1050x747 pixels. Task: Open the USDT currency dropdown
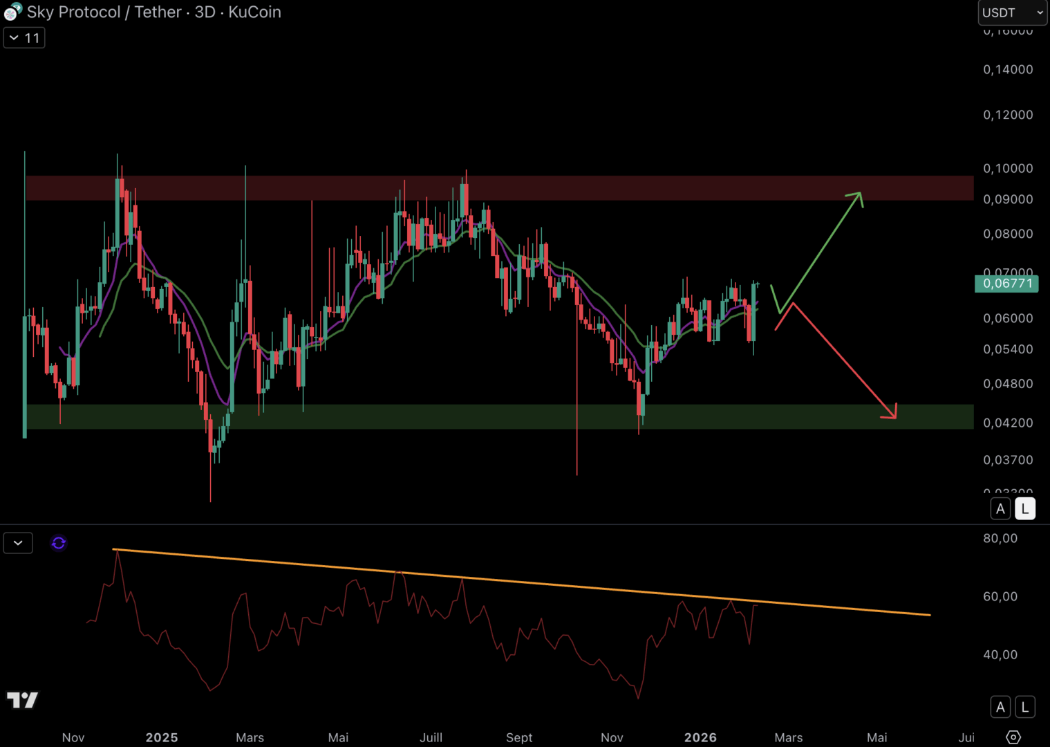tap(1012, 12)
